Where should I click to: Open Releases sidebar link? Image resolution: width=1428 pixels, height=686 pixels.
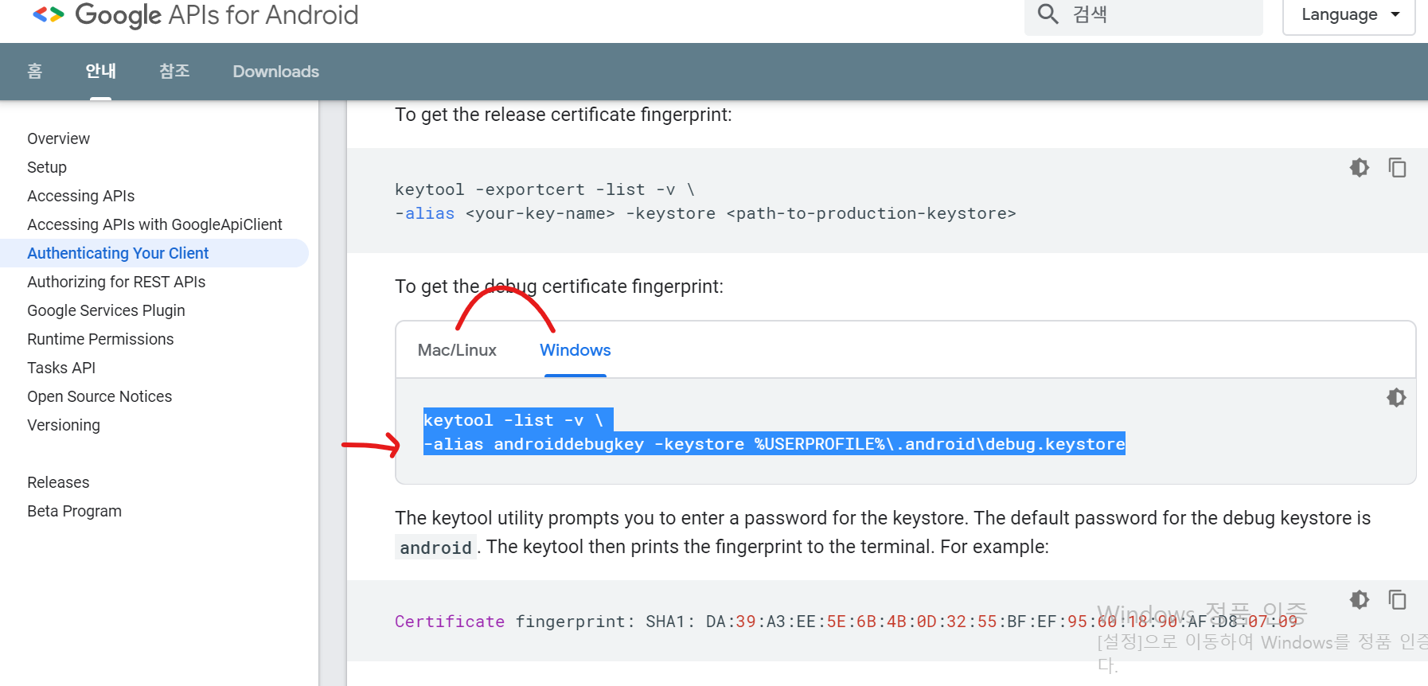click(58, 482)
